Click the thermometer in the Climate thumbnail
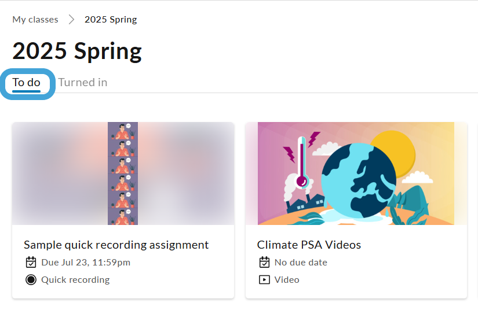Image resolution: width=478 pixels, height=310 pixels. [x=302, y=162]
